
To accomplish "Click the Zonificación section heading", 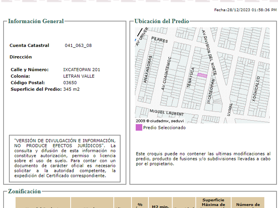I will coord(24,191).
